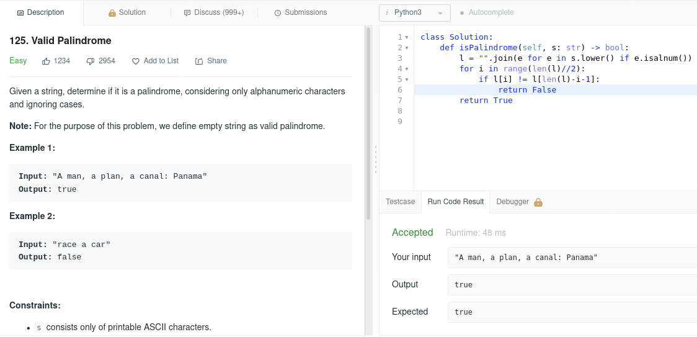Open the Submissions tab
This screenshot has width=697, height=337.
[x=301, y=12]
